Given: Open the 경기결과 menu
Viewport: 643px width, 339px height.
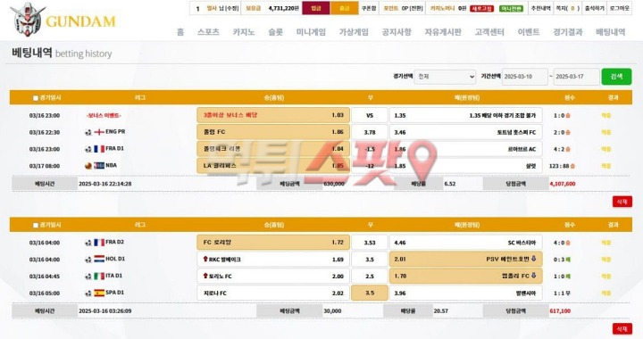Looking at the screenshot, I should (x=568, y=32).
